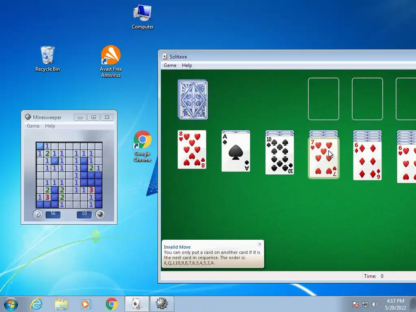Open the Computer desktop icon
Image resolution: width=416 pixels, height=312 pixels.
click(143, 17)
